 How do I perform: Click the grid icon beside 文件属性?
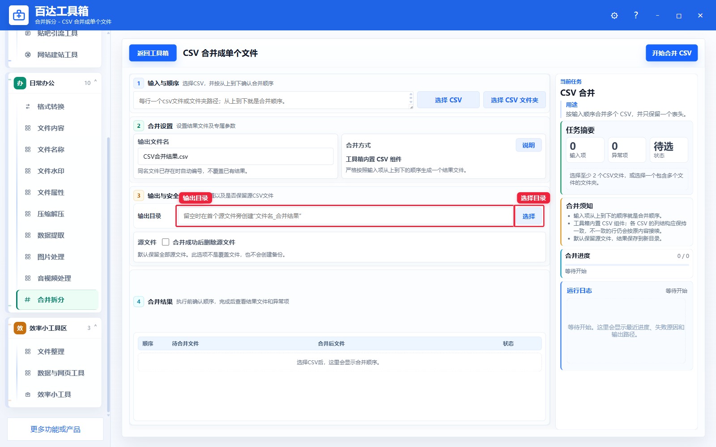click(28, 192)
